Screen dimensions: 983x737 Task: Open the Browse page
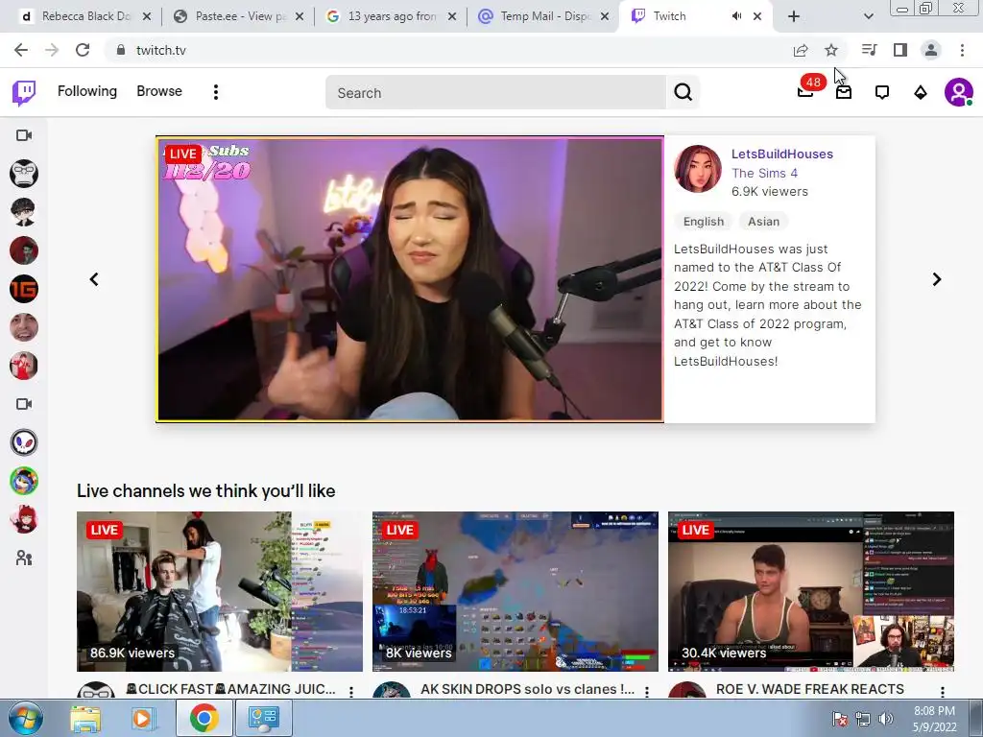159,91
